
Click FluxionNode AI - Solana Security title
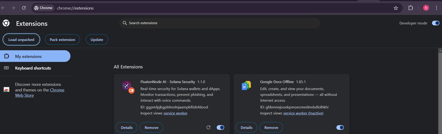click(168, 82)
